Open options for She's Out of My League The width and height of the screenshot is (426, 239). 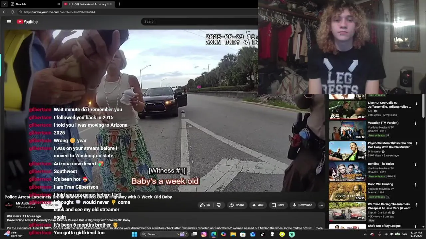coord(415,226)
